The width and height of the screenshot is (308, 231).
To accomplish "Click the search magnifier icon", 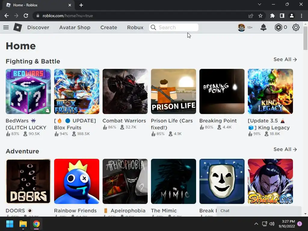I will (153, 27).
